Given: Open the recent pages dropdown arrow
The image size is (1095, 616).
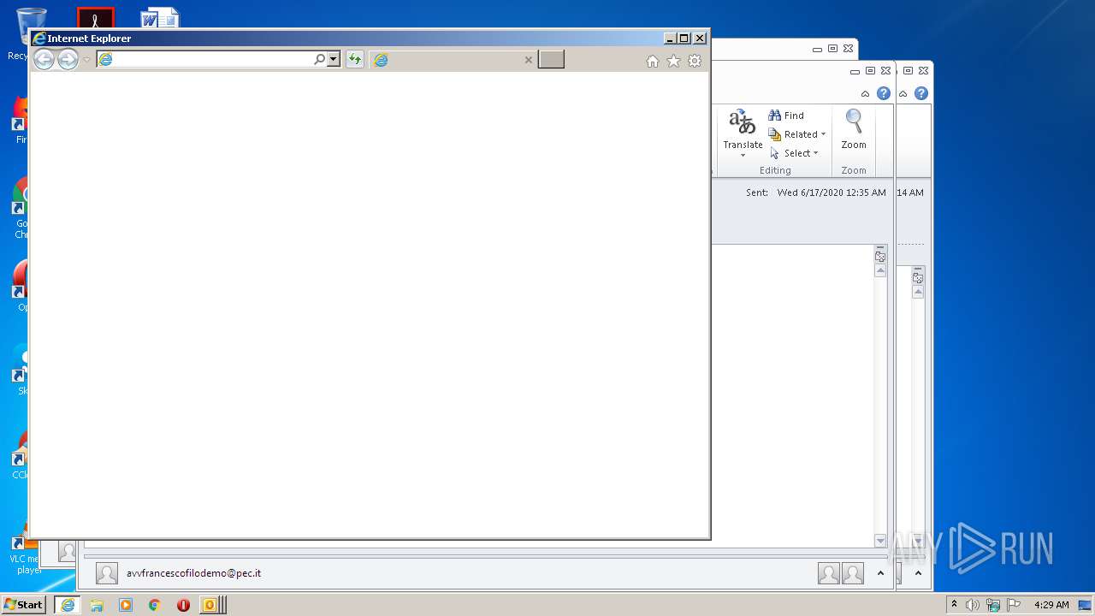Looking at the screenshot, I should [86, 60].
